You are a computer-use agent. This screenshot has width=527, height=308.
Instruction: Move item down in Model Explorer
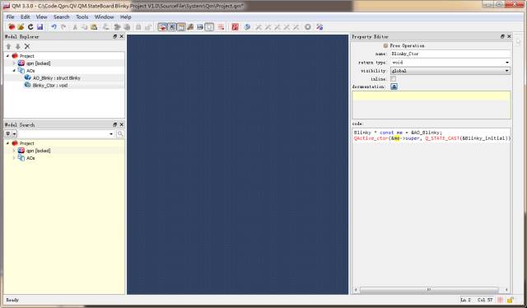pos(18,46)
